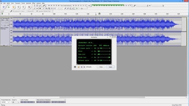Click the R input gain slider in KnOckOut
Screen dimensions: 189x106
click(104, 48)
